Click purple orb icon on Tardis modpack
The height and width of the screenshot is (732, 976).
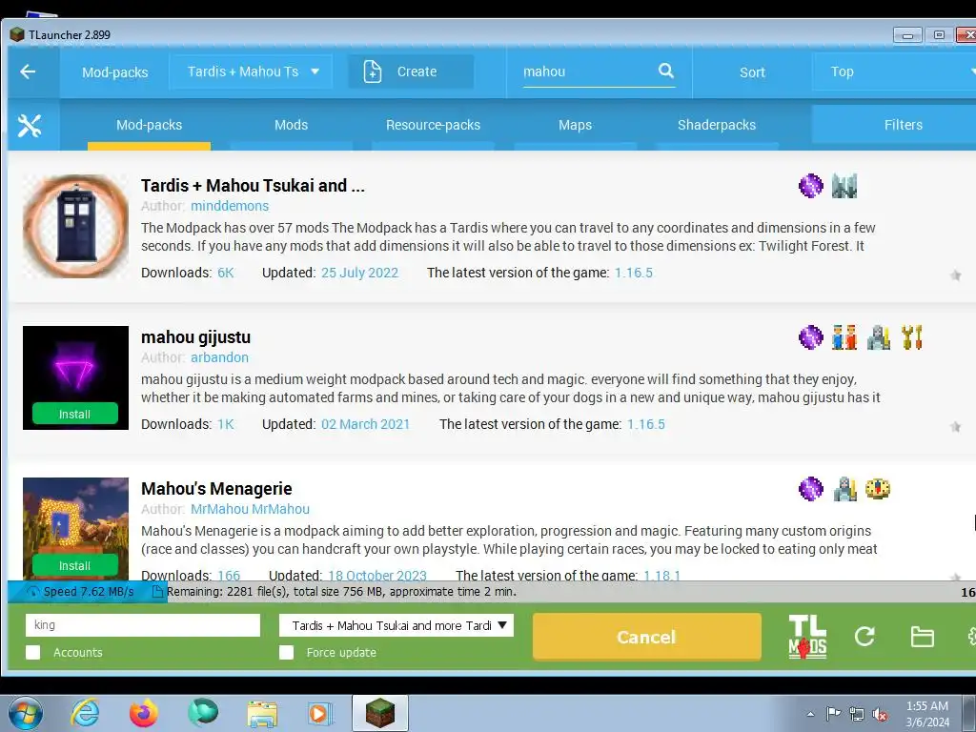coord(810,186)
